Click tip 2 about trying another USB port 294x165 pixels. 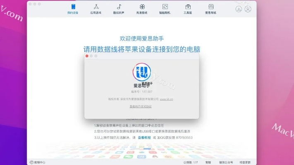click(142, 131)
